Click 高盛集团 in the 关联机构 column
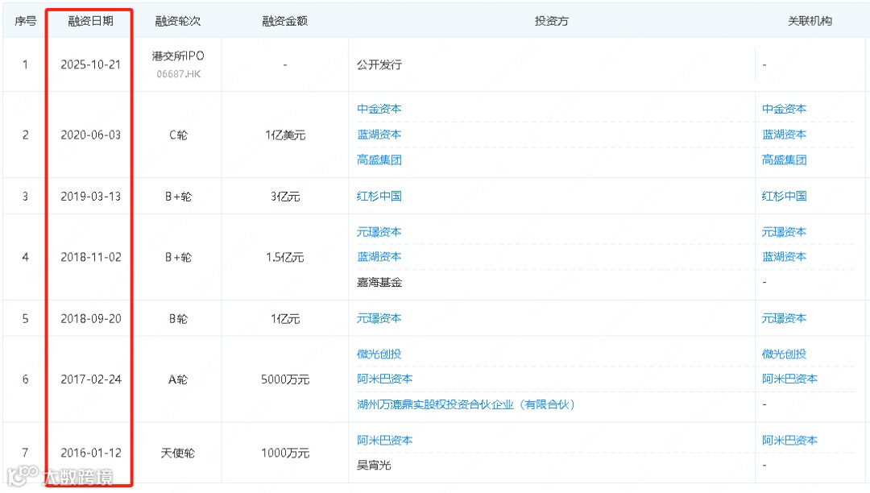Screen dimensions: 870x493 [x=784, y=159]
